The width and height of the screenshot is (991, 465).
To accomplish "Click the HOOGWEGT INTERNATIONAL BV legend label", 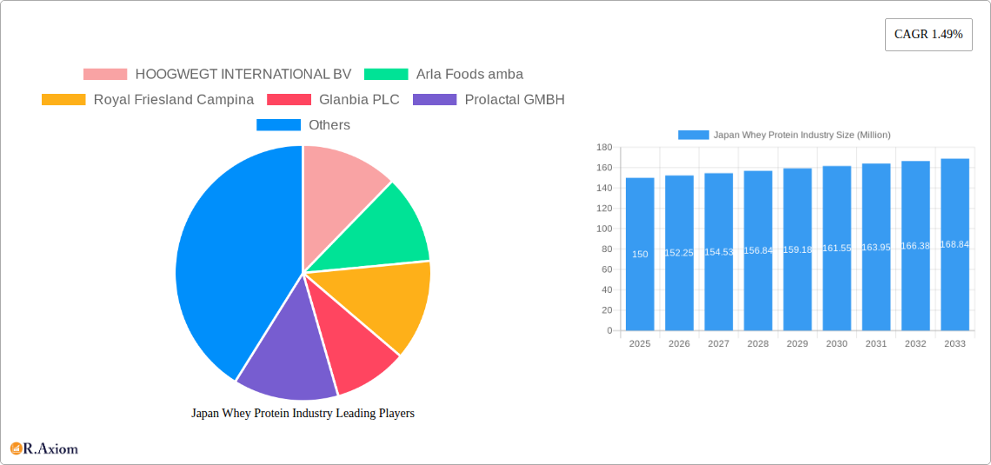I will click(x=243, y=75).
